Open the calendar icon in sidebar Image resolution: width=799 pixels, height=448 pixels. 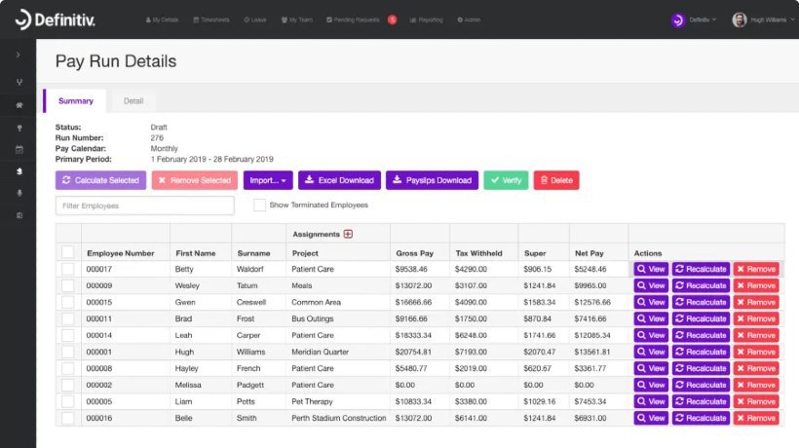pyautogui.click(x=18, y=149)
